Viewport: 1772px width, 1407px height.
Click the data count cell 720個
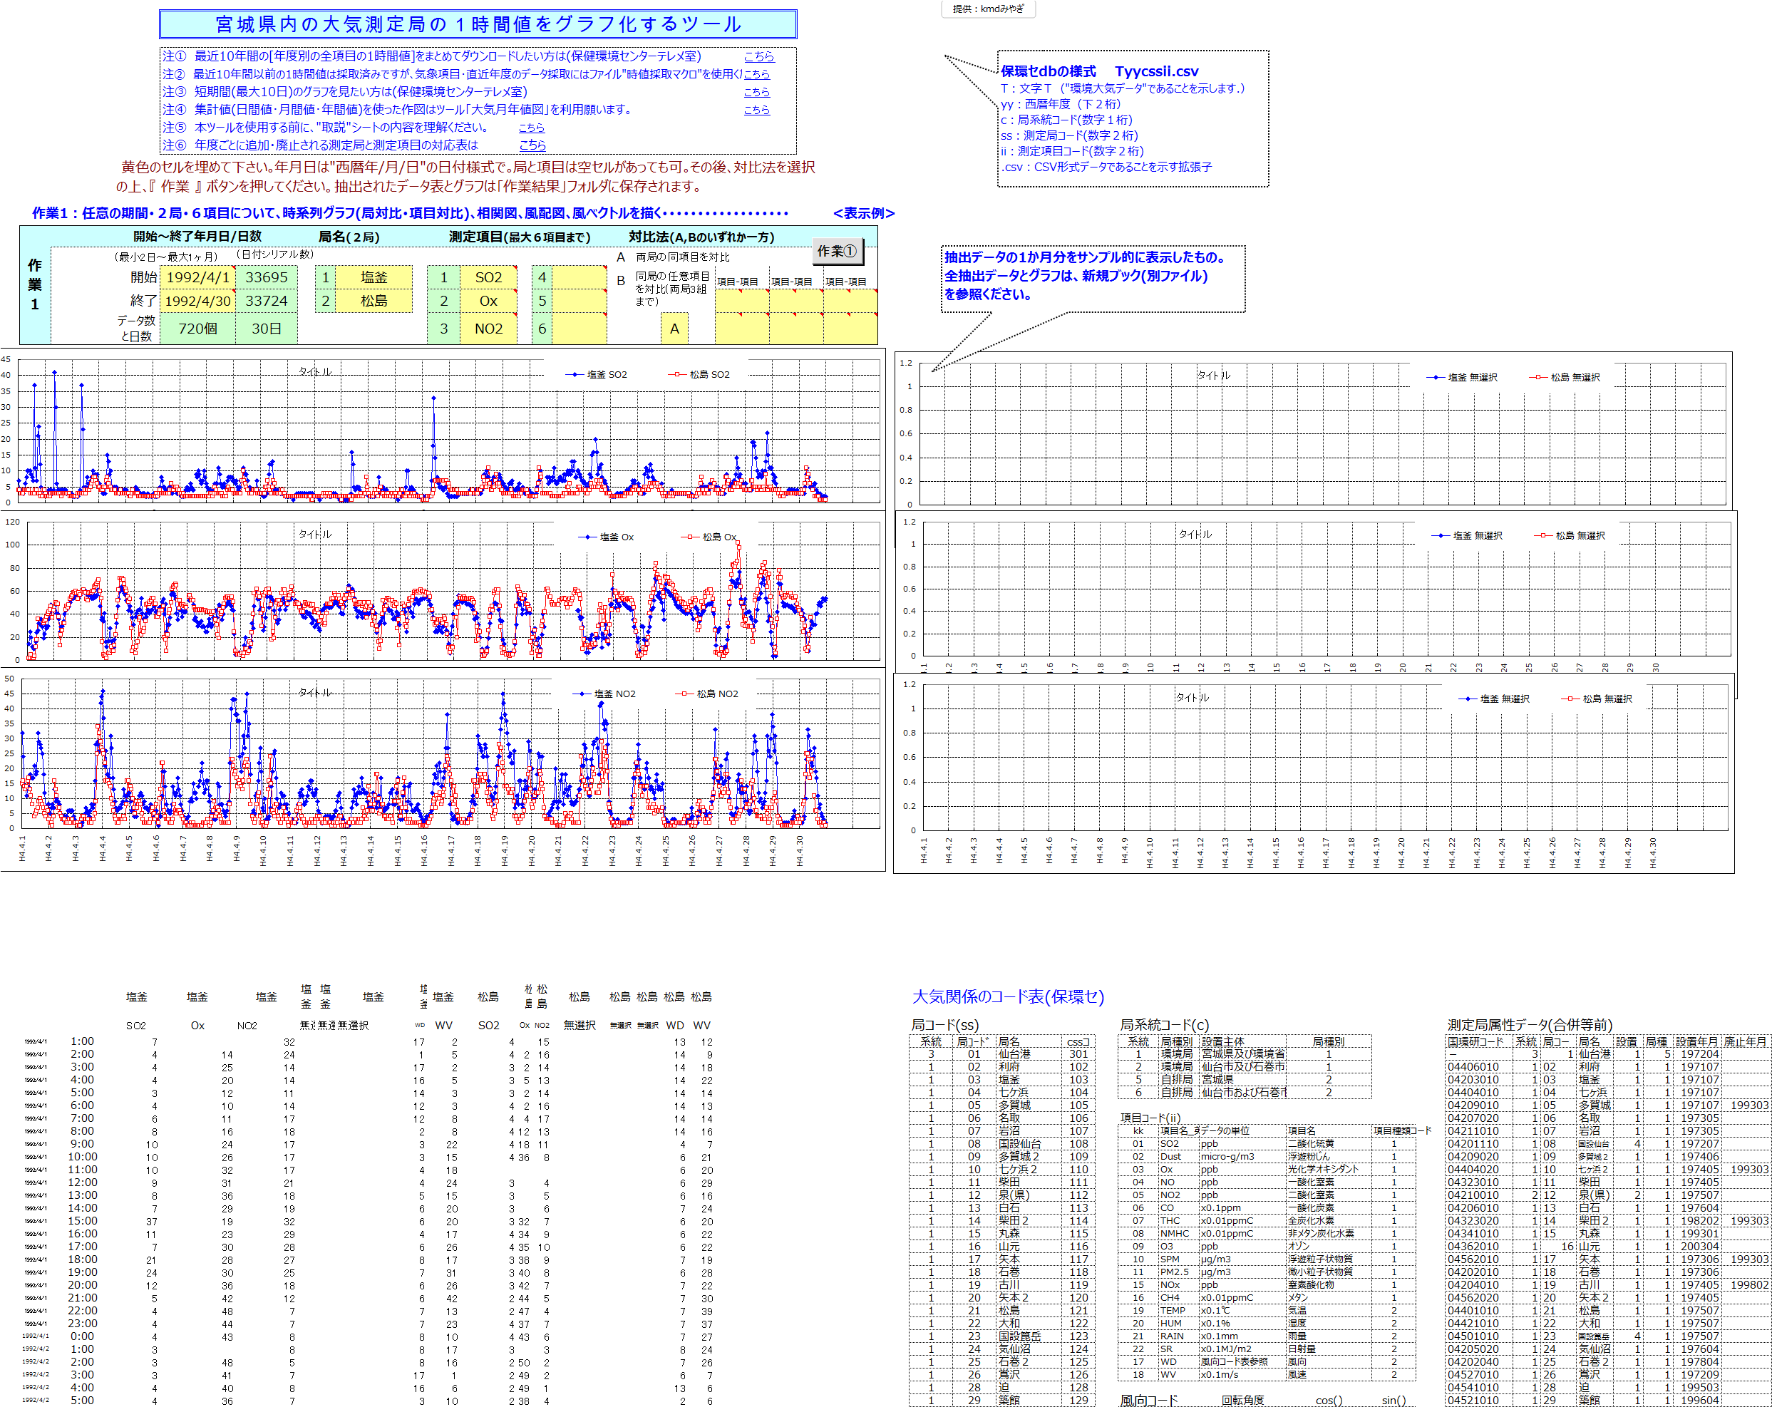(198, 329)
